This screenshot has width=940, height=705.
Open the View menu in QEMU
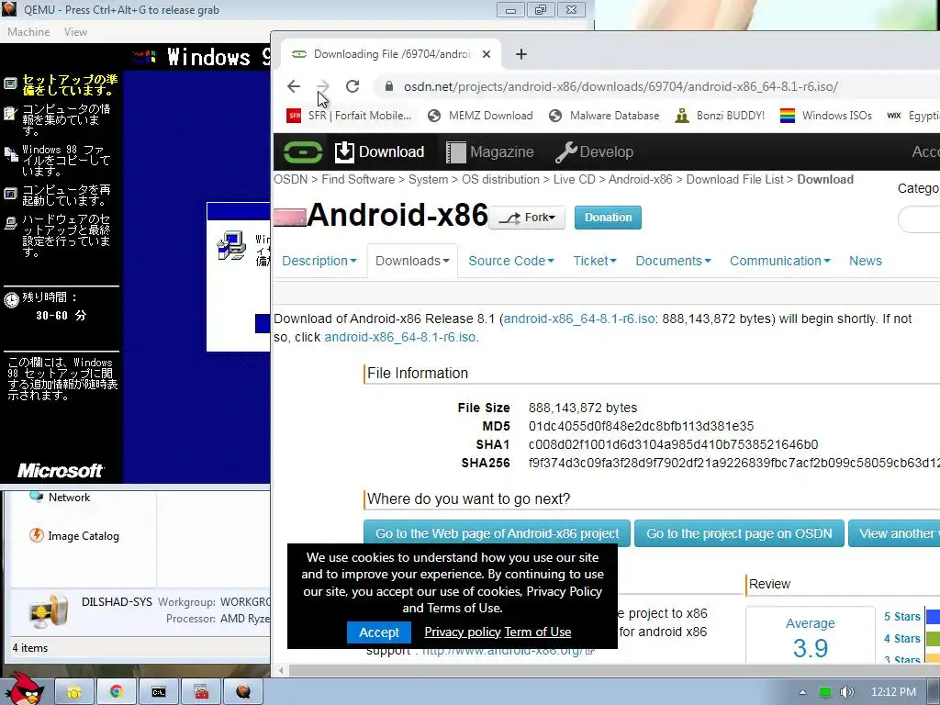pyautogui.click(x=75, y=32)
